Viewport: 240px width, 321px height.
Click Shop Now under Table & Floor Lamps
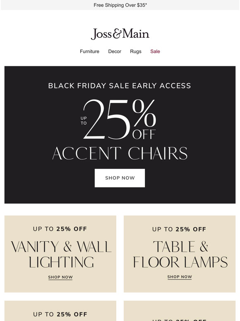click(180, 277)
